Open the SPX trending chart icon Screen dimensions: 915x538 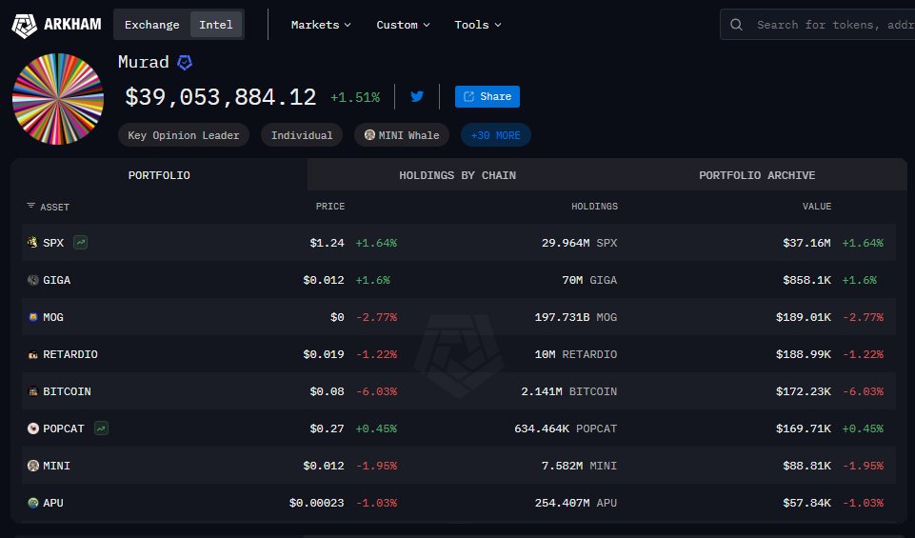tap(81, 242)
